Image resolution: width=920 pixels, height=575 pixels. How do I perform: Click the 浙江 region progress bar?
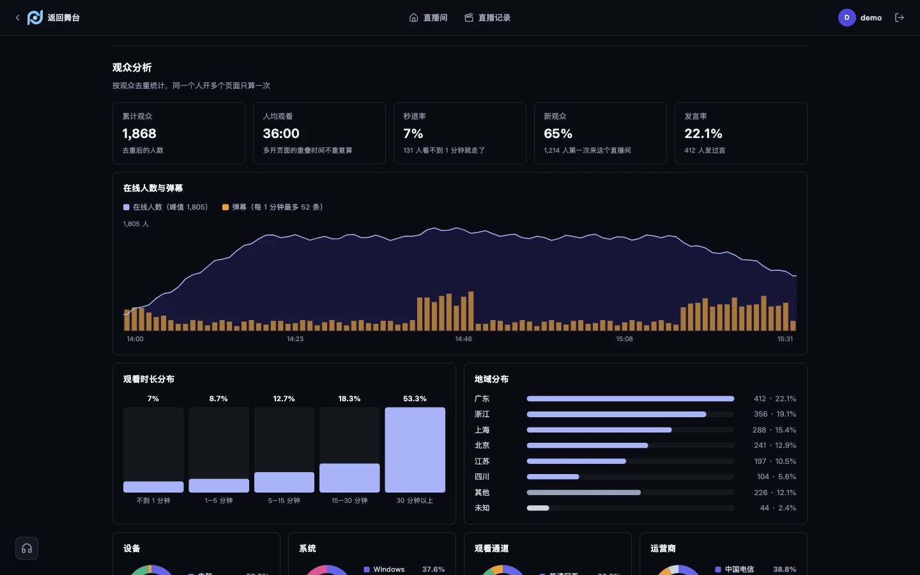coord(631,414)
